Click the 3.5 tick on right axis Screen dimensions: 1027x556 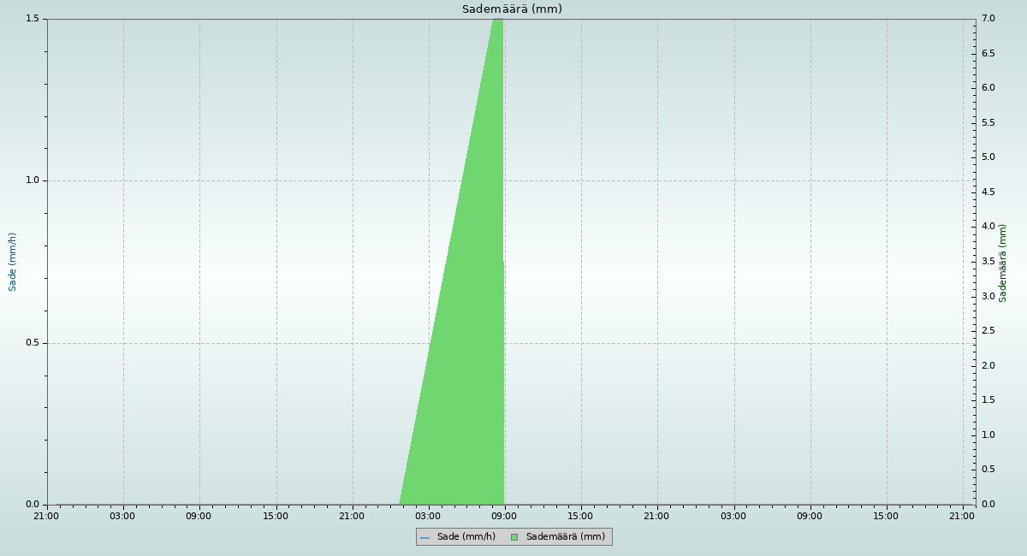tap(988, 262)
